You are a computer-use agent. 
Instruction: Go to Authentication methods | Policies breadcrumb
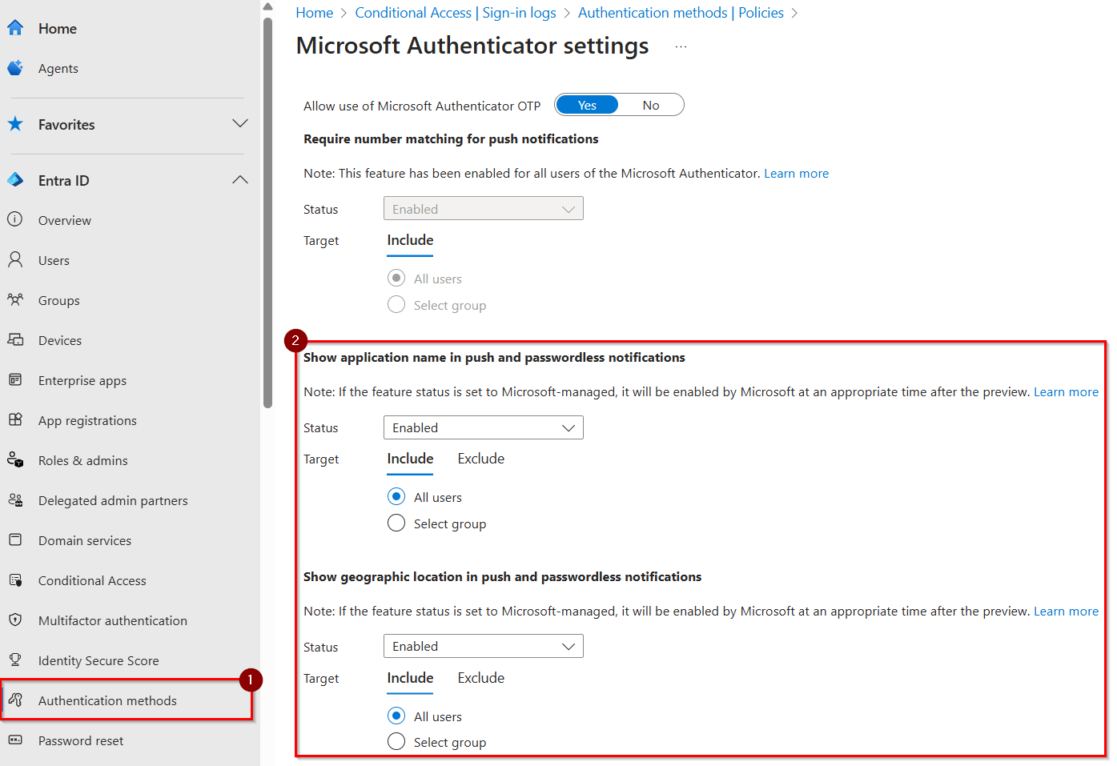(x=681, y=13)
